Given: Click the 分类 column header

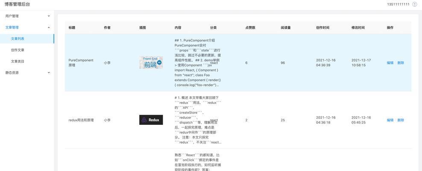Looking at the screenshot, I should (x=214, y=28).
